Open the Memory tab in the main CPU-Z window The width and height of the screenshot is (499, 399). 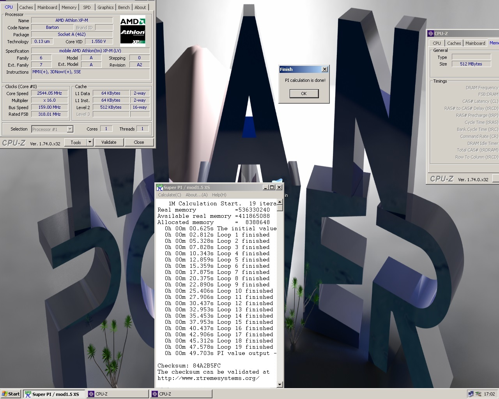[x=69, y=7]
